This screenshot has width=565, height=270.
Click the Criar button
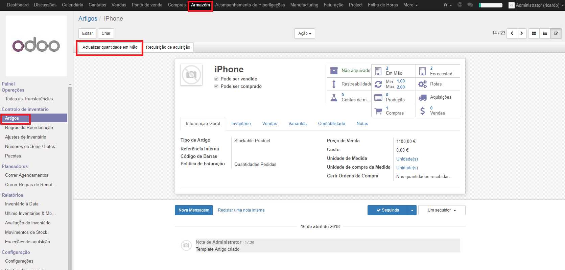[x=106, y=33]
